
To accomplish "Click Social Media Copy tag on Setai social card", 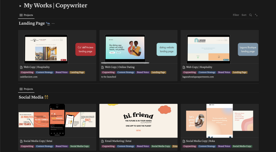I will 80,146.
